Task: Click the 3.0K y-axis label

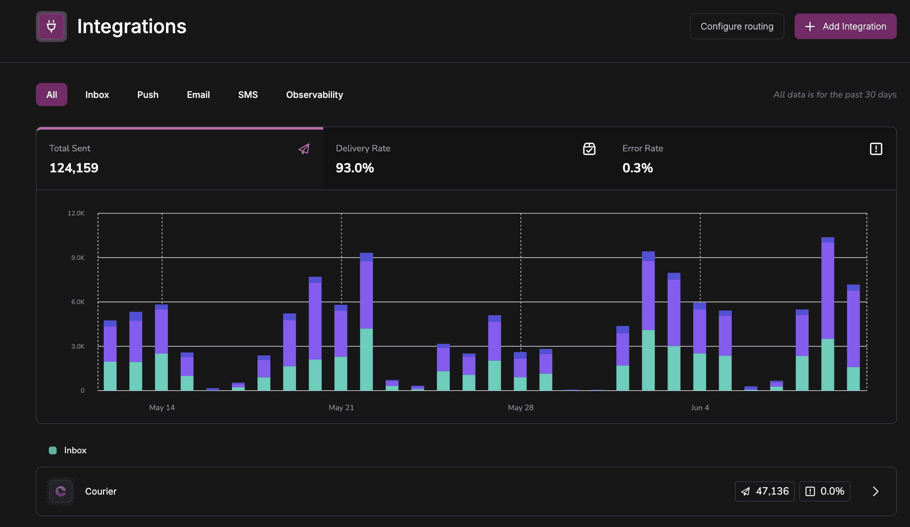Action: coord(78,346)
